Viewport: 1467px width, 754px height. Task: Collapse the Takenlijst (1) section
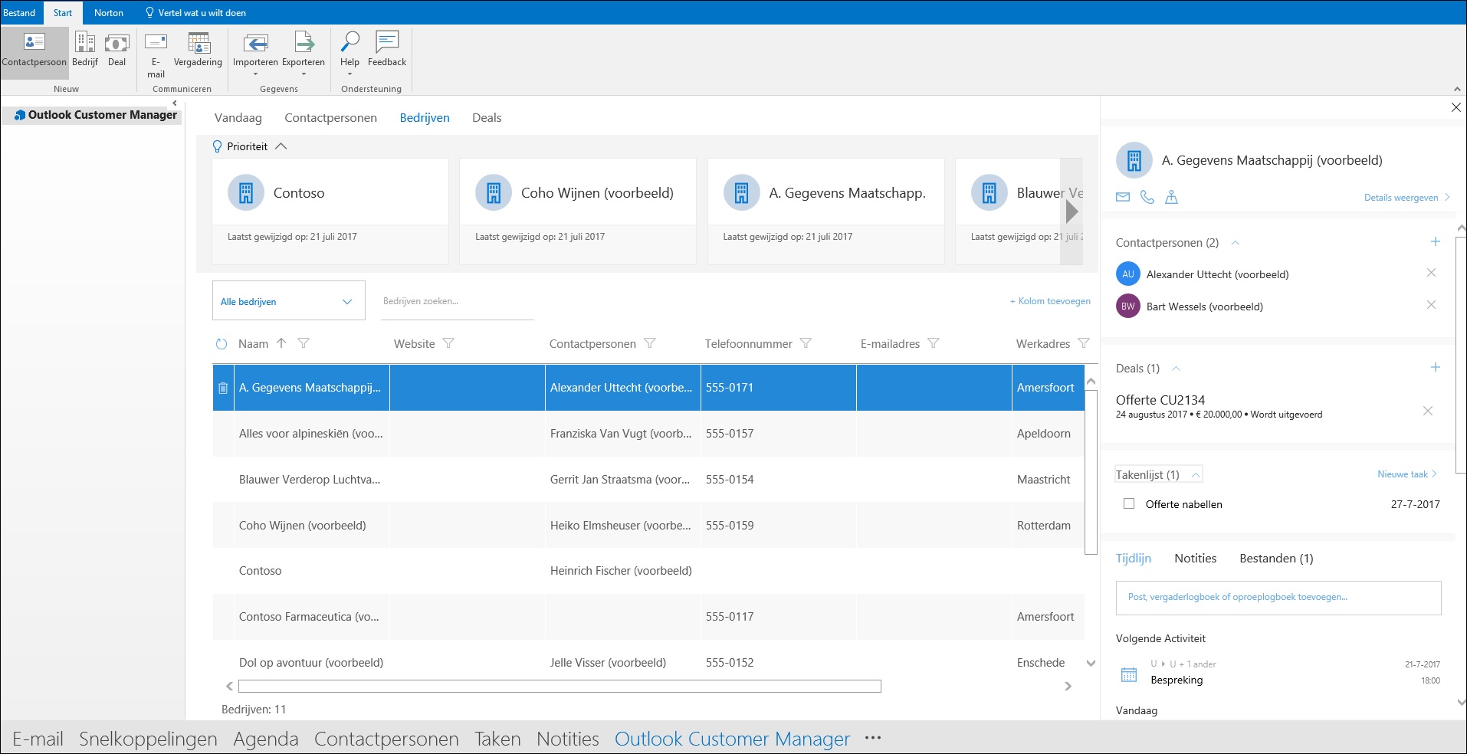pyautogui.click(x=1195, y=475)
